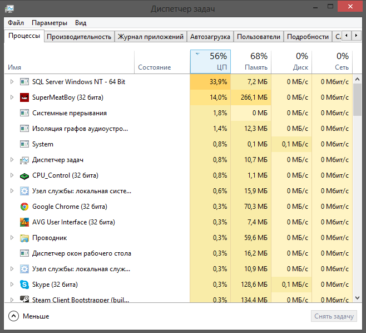366x333 pixels.
Task: Expand the SQL Server Windows NT process
Action: click(12, 82)
